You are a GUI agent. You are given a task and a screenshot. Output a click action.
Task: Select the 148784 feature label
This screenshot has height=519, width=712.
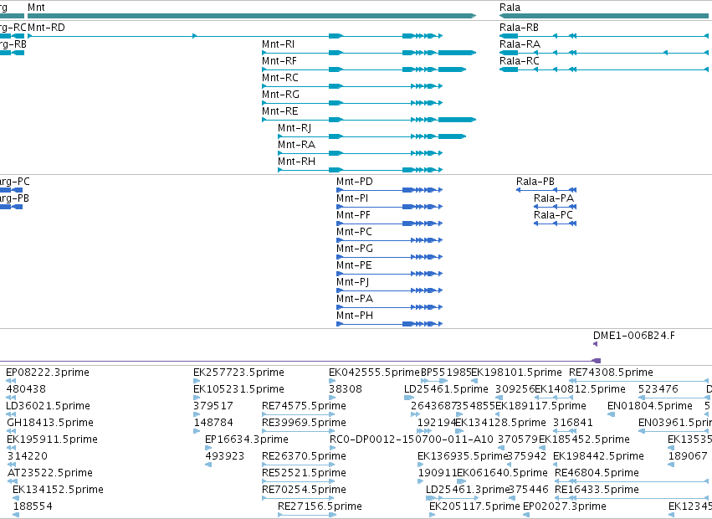coord(213,423)
